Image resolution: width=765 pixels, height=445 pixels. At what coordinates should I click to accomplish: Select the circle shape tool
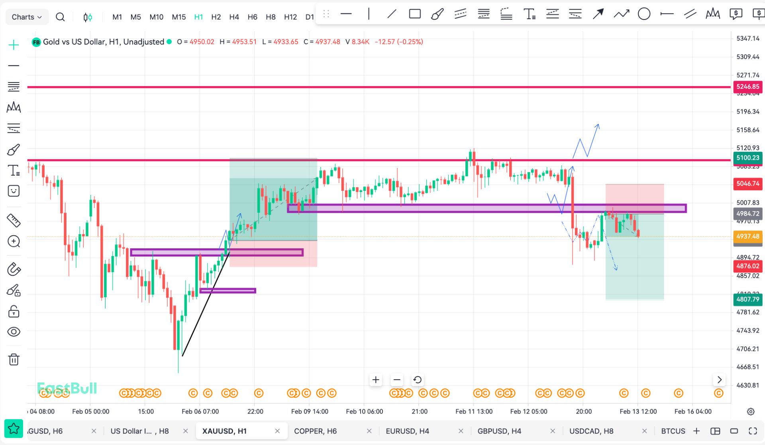644,14
